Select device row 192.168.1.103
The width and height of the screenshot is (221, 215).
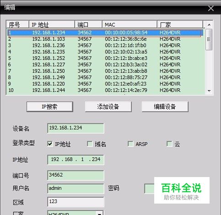click(x=105, y=39)
